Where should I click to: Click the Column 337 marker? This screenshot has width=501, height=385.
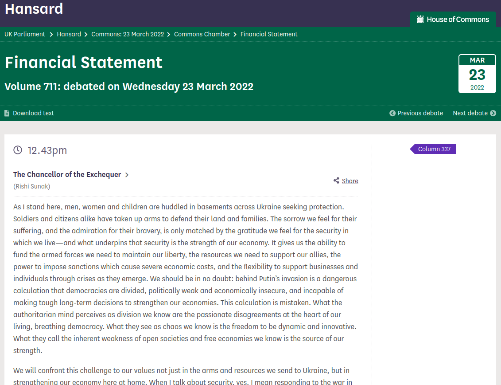433,149
